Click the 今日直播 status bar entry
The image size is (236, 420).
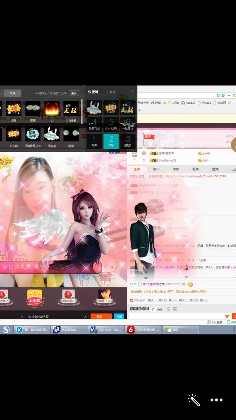click(x=215, y=322)
